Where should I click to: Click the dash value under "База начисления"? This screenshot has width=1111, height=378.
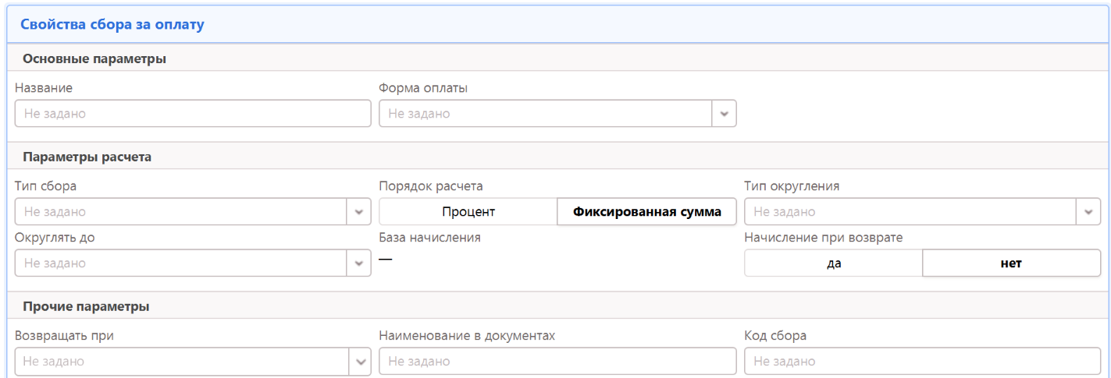pos(385,260)
